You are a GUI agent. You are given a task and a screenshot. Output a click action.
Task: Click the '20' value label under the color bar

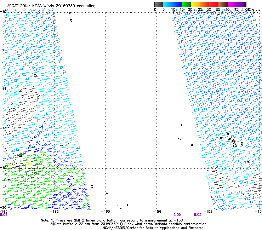click(190, 10)
